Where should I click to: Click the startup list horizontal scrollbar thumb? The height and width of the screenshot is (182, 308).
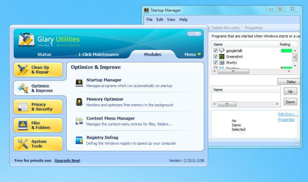pos(233,71)
